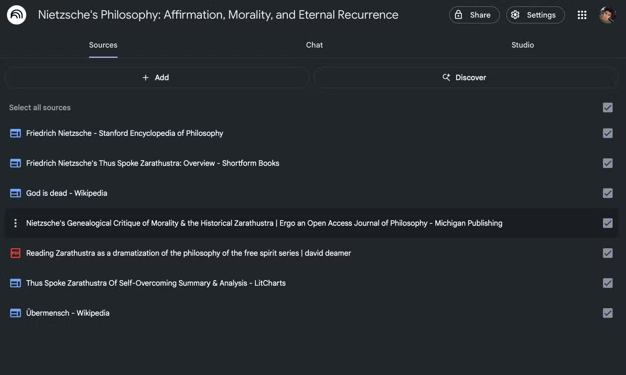626x375 pixels.
Task: Click the Stanford Encyclopedia of Philosophy source title
Action: [124, 133]
